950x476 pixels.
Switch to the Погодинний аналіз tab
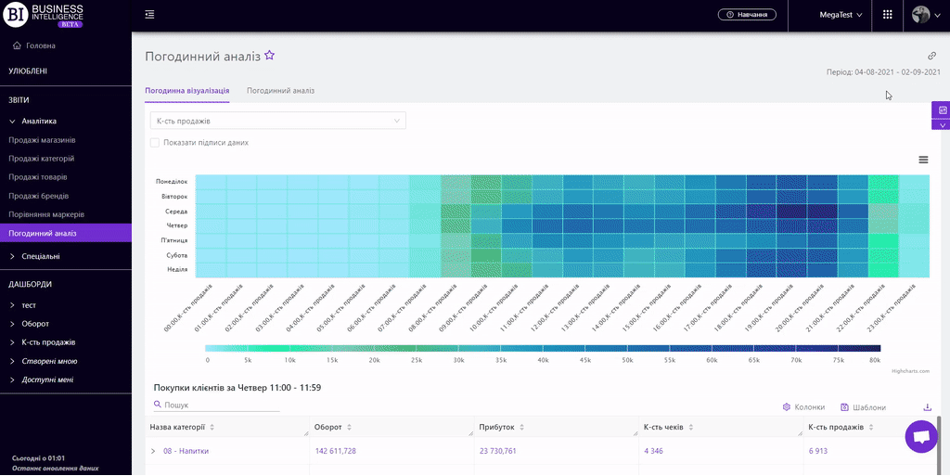[280, 91]
